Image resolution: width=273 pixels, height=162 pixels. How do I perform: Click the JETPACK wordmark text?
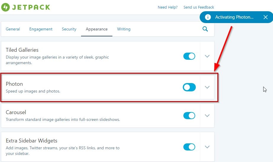[x=31, y=7]
